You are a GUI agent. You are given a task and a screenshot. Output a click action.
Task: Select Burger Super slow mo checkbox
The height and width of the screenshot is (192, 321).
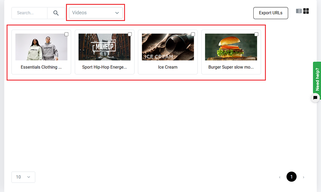pyautogui.click(x=256, y=34)
